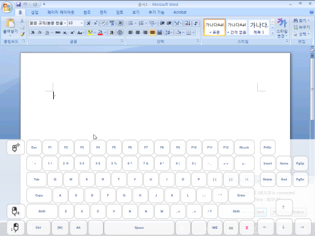Screen dimensions: 315x236
Task: Open 선택 select dropdown
Action: click(301, 34)
